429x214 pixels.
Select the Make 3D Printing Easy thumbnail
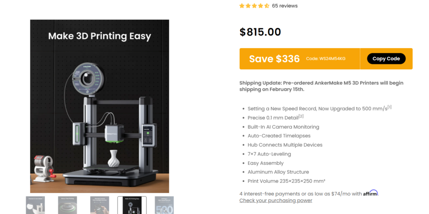tap(132, 205)
